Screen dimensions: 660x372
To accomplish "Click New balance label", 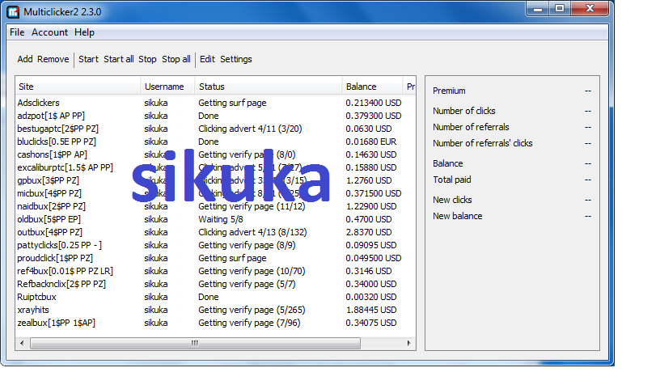I will tap(458, 216).
